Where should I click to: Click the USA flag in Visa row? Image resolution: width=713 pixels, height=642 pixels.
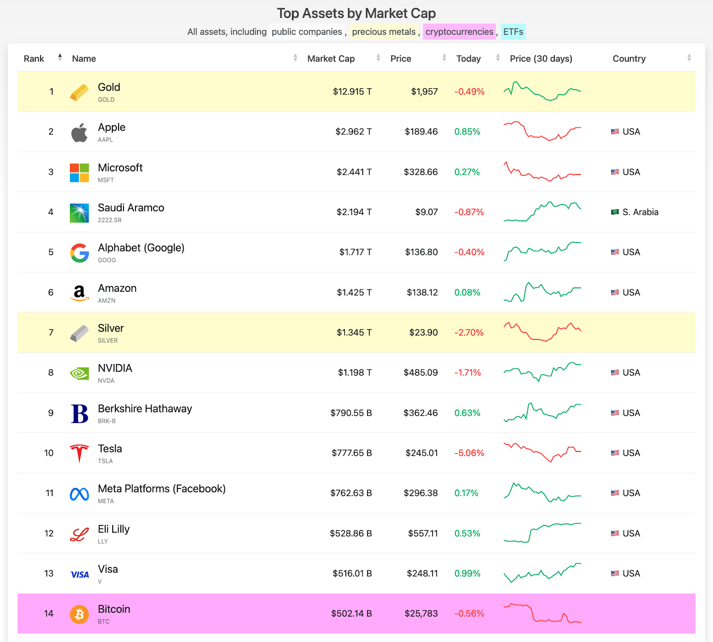pos(615,573)
